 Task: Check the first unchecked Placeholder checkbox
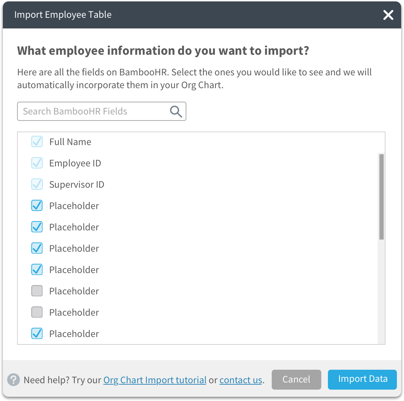37,291
